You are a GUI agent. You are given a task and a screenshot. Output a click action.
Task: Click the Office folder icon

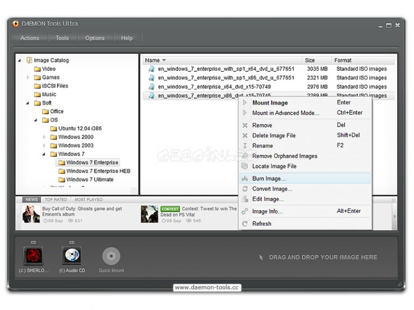click(45, 112)
